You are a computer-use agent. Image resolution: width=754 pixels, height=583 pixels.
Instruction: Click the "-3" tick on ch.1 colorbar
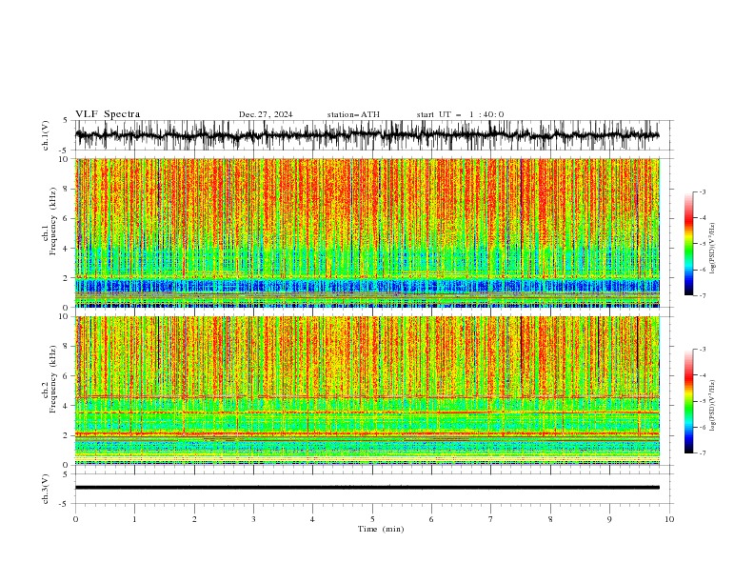tap(702, 191)
